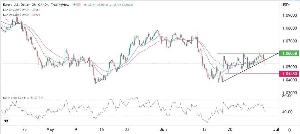The width and height of the screenshot is (300, 134).
Task: Click the 1.05000 price axis label
Action: tap(290, 67)
